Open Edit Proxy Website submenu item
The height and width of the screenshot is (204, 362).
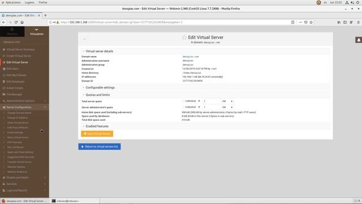(x=18, y=127)
